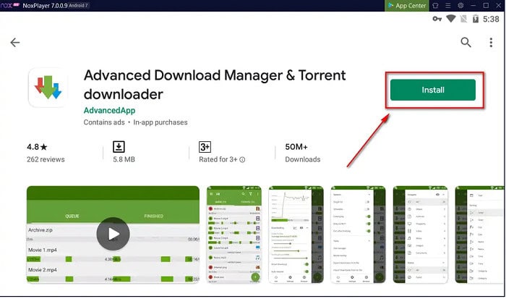Click the Wi-Fi status icon
The image size is (506, 299).
[x=451, y=19]
